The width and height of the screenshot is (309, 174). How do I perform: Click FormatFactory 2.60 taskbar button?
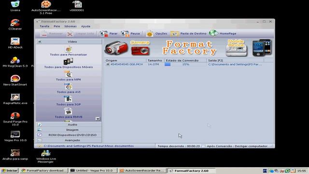point(191,171)
